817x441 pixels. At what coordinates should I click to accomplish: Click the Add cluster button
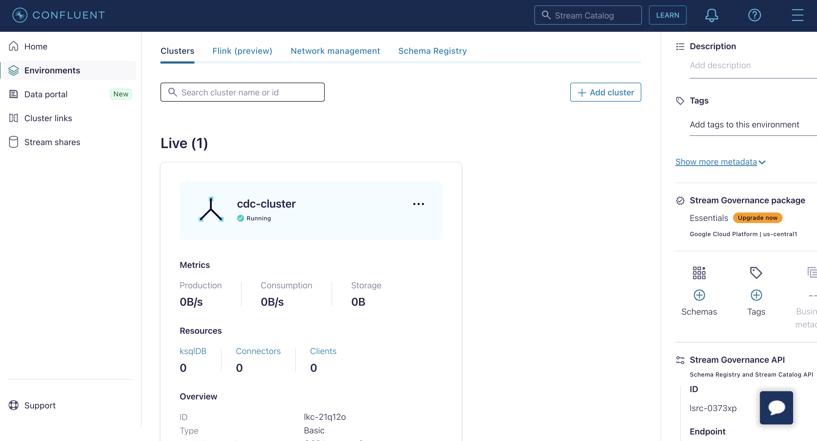(605, 92)
